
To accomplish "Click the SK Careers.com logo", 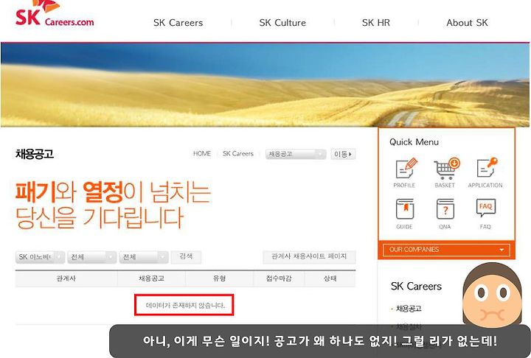I will pyautogui.click(x=55, y=14).
